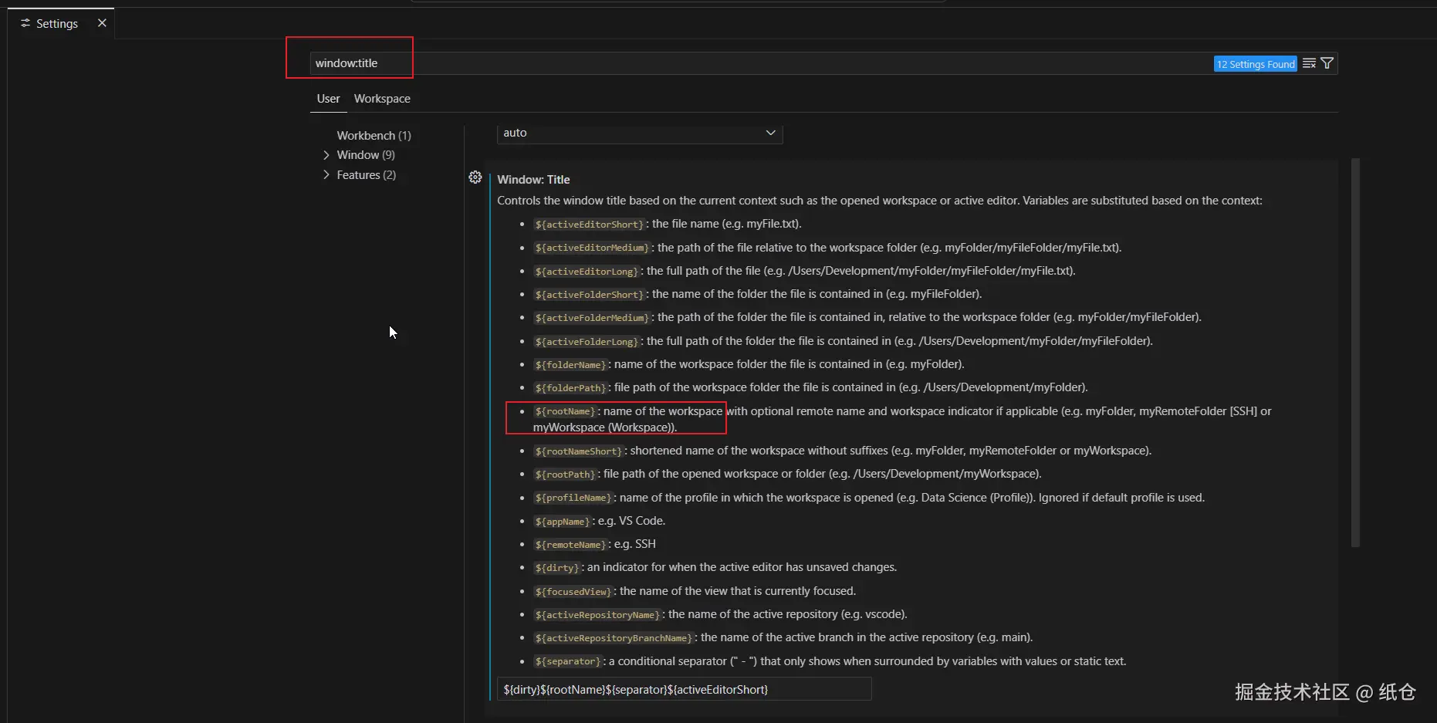The width and height of the screenshot is (1437, 723).
Task: Switch to the User settings tab
Action: point(328,99)
